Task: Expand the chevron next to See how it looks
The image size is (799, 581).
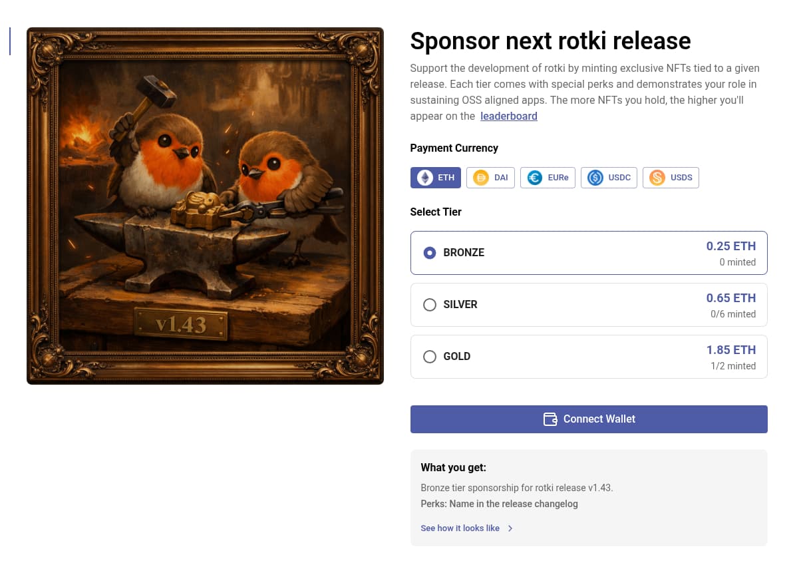Action: tap(510, 528)
